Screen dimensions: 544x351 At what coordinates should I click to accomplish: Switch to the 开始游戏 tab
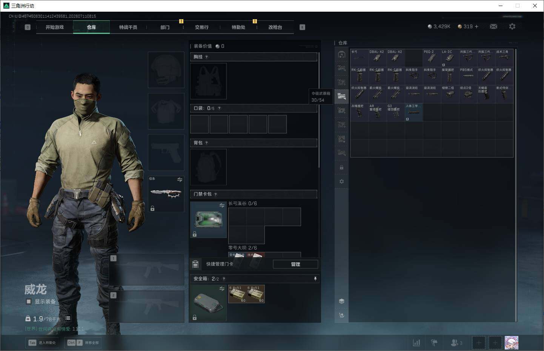coord(55,27)
